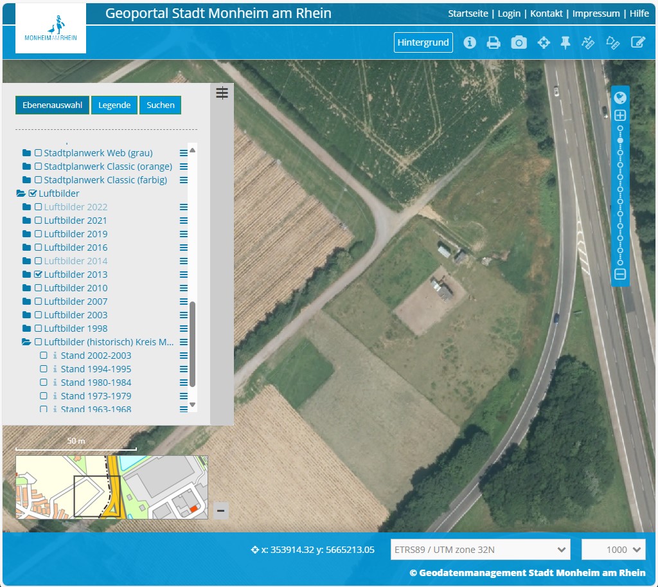The image size is (658, 587).
Task: Expand the Stadtplanwerk Classic (orange) folder
Action: click(26, 167)
